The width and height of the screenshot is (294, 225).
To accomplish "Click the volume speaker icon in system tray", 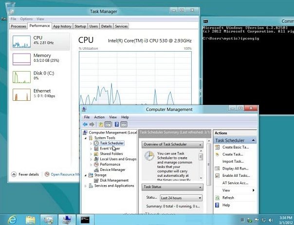I will [271, 220].
